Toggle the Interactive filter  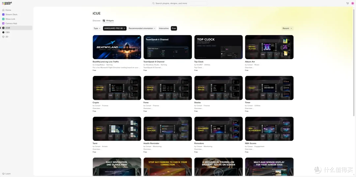point(164,28)
